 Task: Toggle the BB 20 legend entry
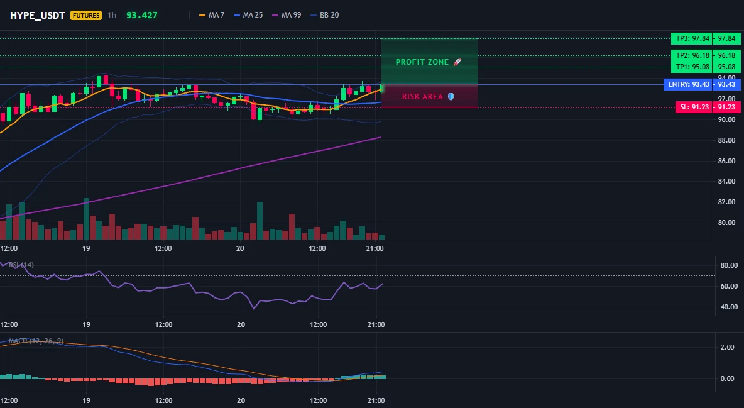(x=325, y=15)
